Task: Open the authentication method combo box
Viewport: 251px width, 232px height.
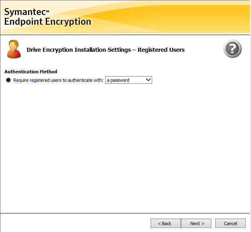Action: 128,80
